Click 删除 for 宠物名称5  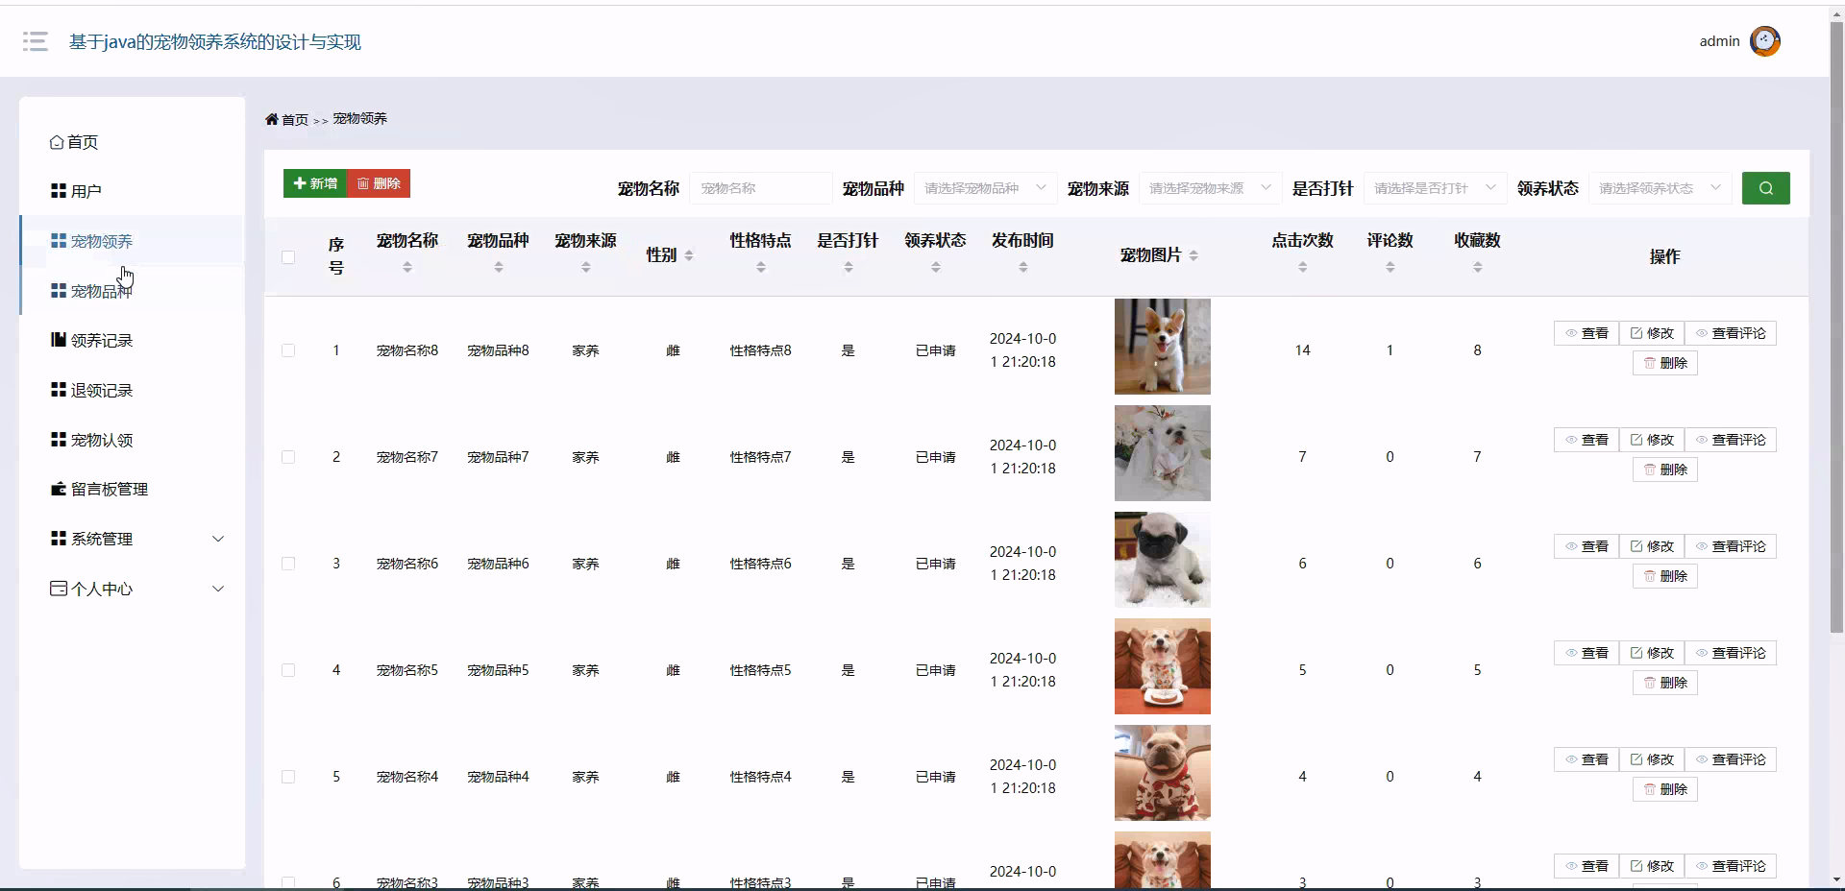[1665, 683]
